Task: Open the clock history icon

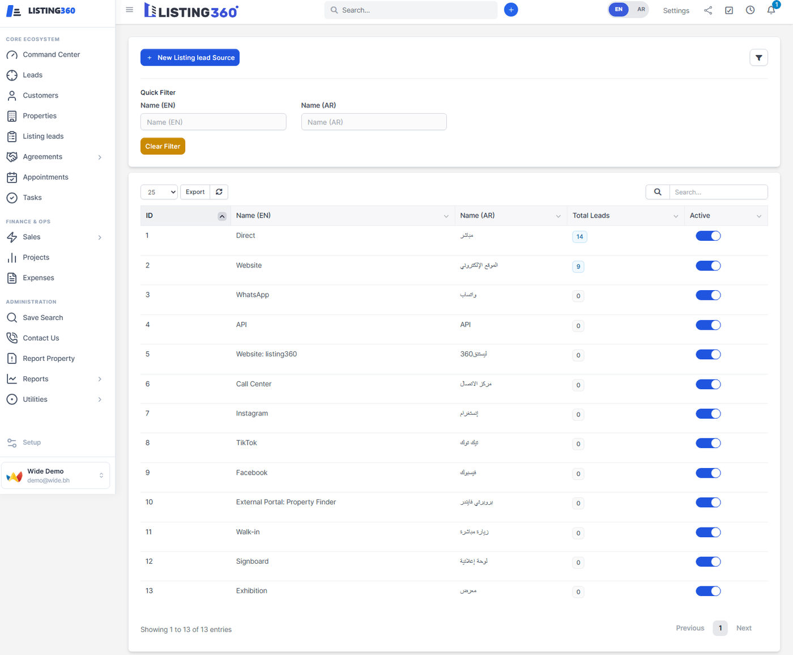Action: 750,10
